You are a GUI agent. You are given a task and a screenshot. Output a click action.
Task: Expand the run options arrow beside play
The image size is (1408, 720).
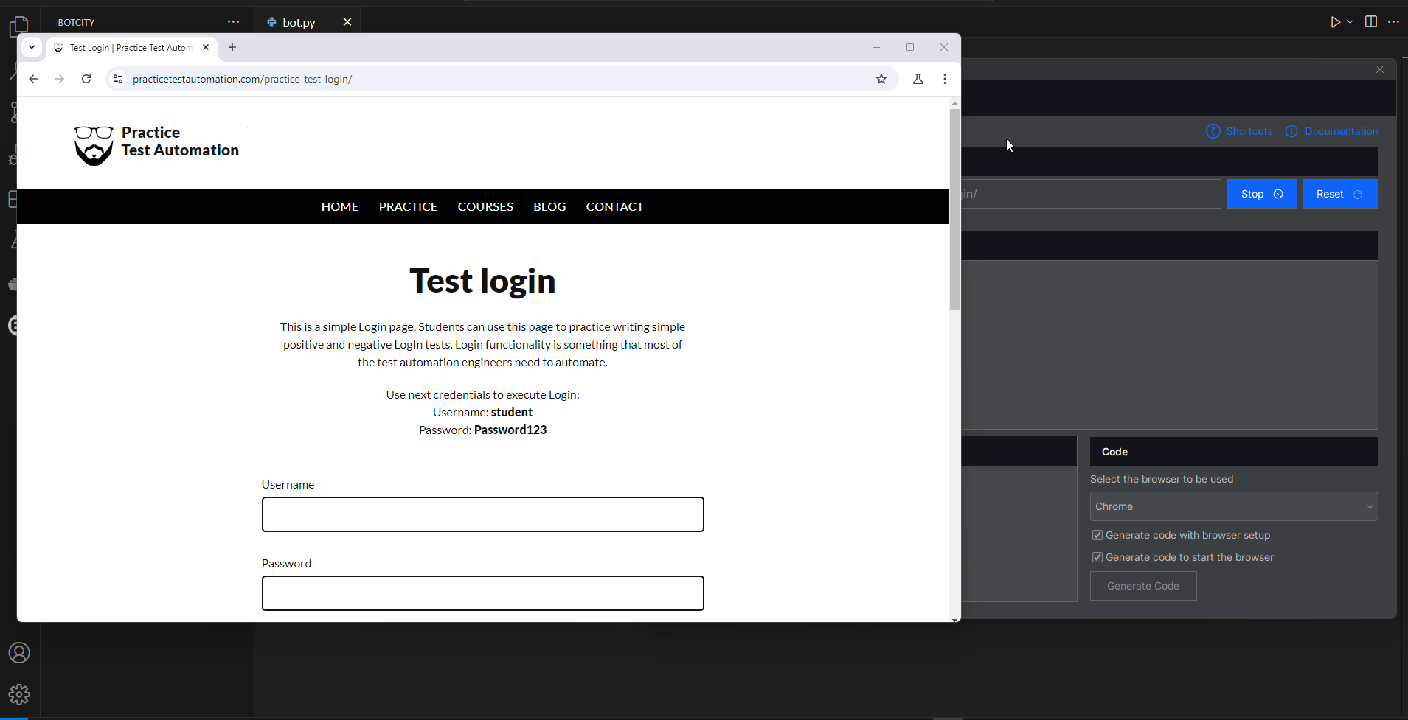point(1350,22)
